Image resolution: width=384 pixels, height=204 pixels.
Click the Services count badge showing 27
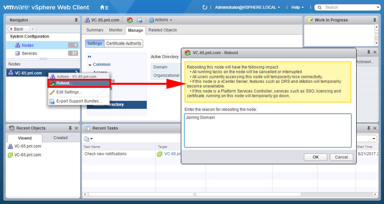coord(73,53)
